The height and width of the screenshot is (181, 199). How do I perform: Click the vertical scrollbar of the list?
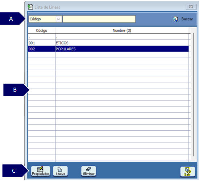click(x=194, y=94)
